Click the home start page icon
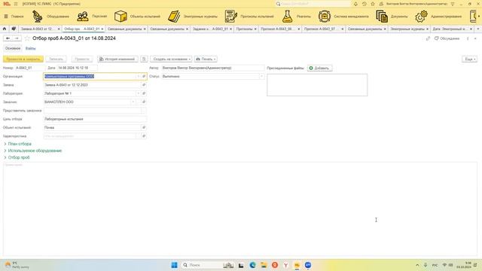Viewport: 482px width, 271px height. [5, 29]
